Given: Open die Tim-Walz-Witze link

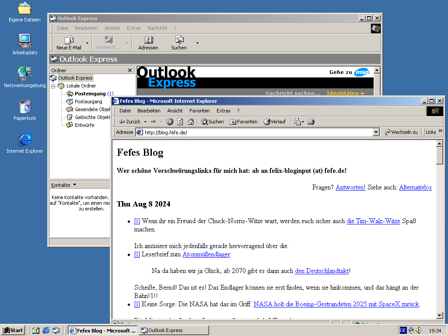Looking at the screenshot, I should 373,221.
